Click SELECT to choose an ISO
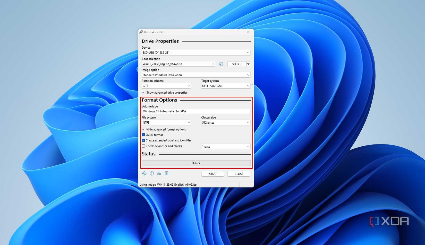425x245 pixels. coord(237,64)
